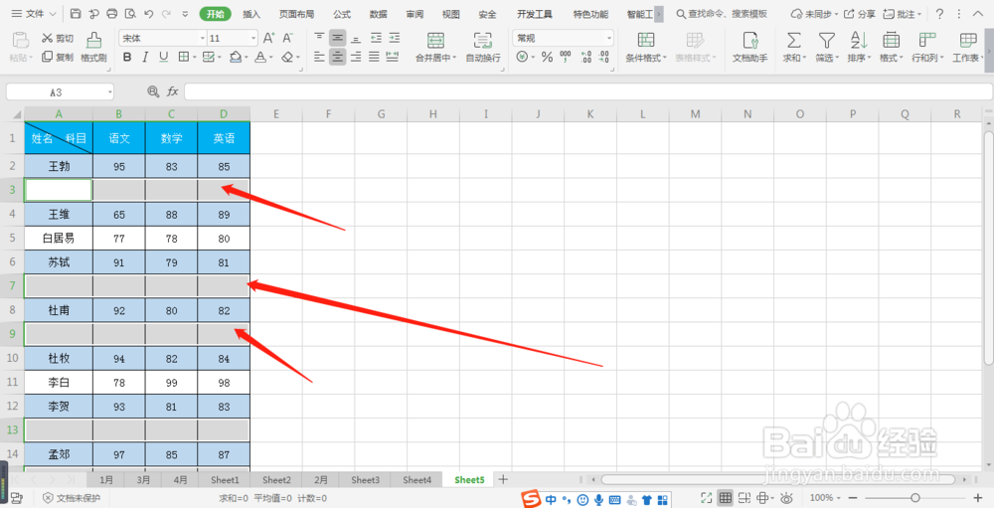Click the function fx icon
This screenshot has height=508, width=994.
point(172,92)
